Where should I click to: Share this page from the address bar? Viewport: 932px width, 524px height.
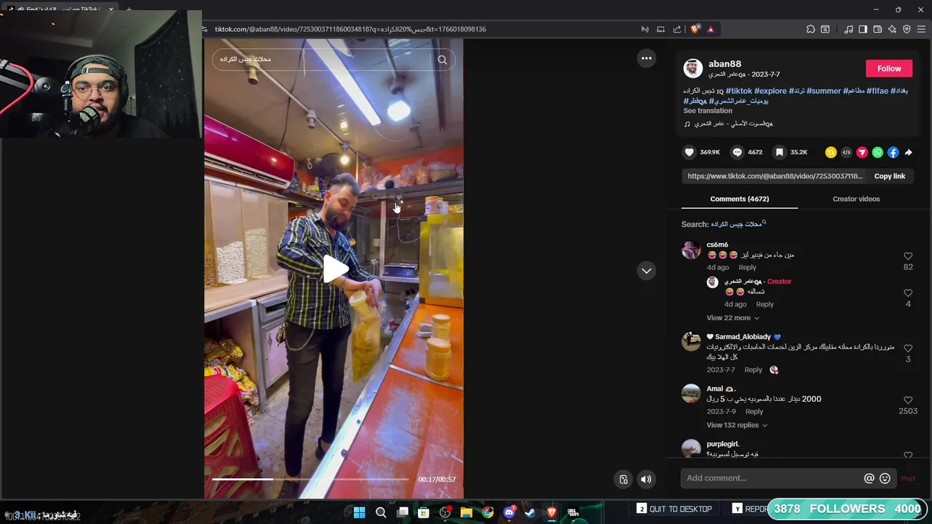tap(677, 29)
